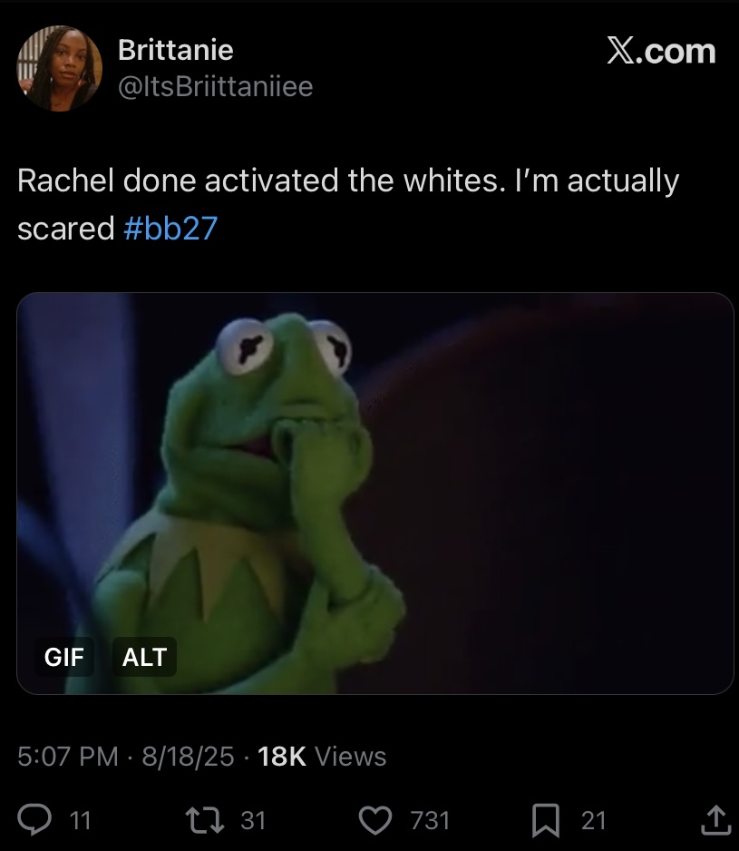Click the 11 replies count

pos(81,820)
